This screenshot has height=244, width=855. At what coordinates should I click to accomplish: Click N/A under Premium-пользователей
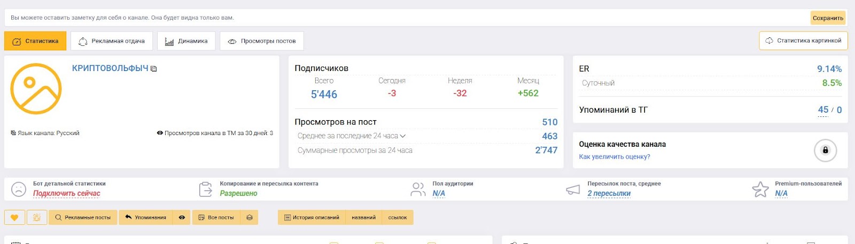pyautogui.click(x=781, y=193)
